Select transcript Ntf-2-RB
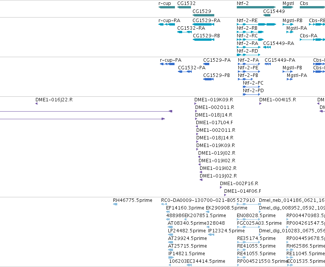 pyautogui.click(x=247, y=28)
